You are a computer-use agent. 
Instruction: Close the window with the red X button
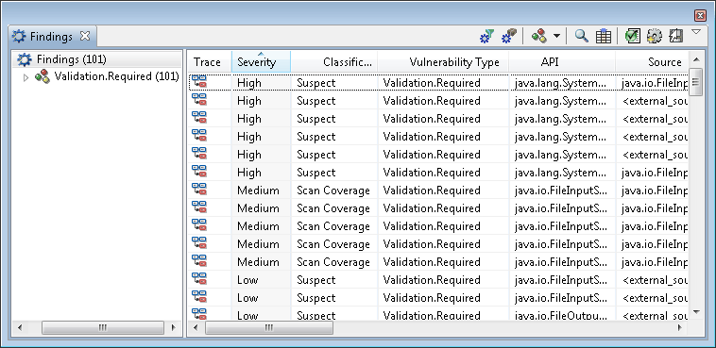[700, 15]
